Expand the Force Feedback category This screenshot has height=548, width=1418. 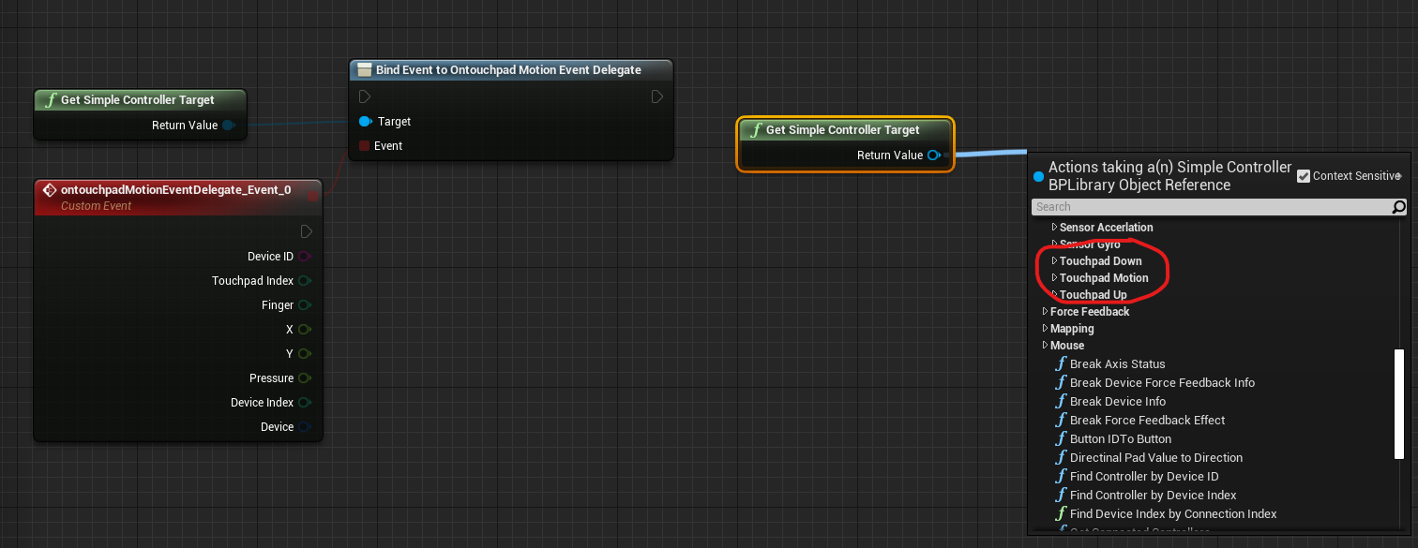tap(1046, 312)
